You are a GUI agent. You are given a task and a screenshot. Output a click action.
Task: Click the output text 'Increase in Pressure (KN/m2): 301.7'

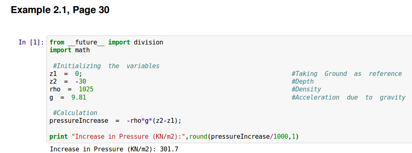coord(114,149)
